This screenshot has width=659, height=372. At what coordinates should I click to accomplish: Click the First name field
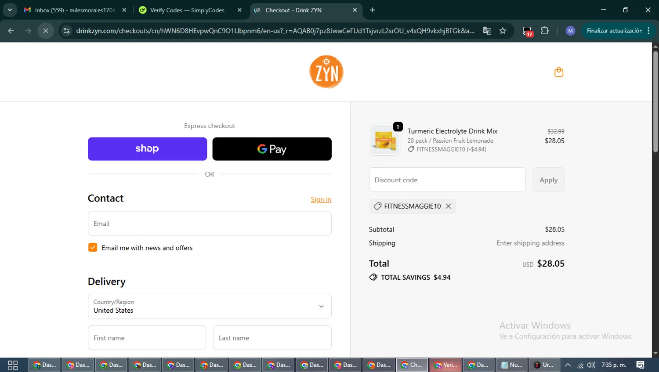tap(147, 338)
